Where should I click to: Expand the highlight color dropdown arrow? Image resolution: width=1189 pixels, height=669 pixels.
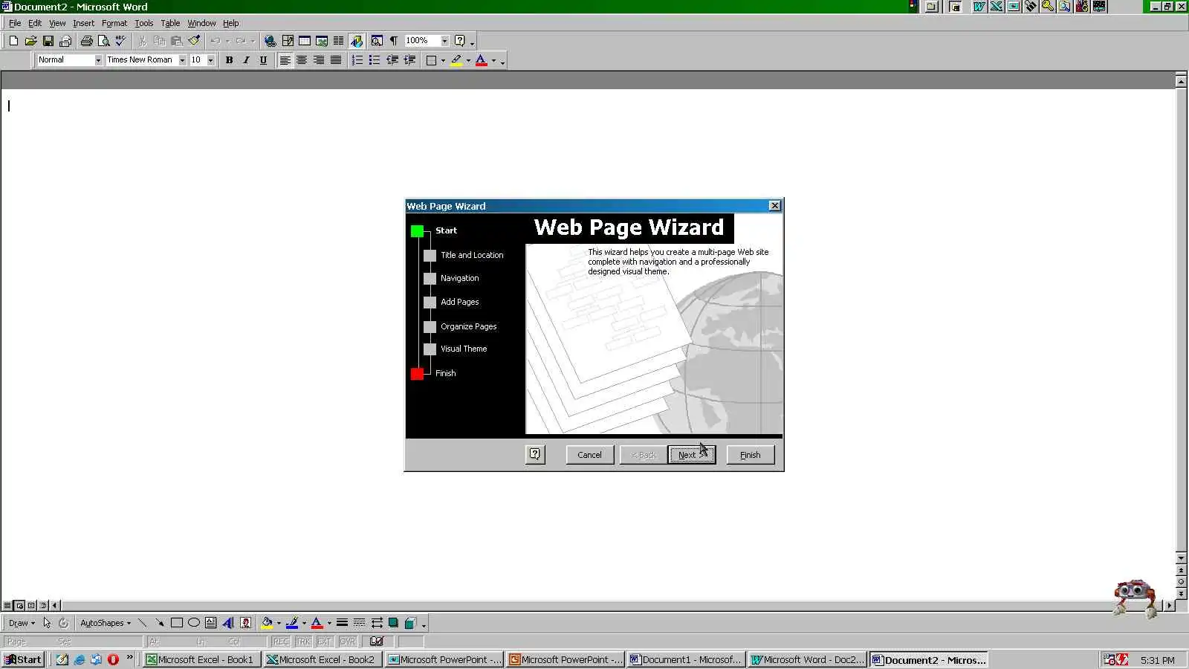coord(468,60)
